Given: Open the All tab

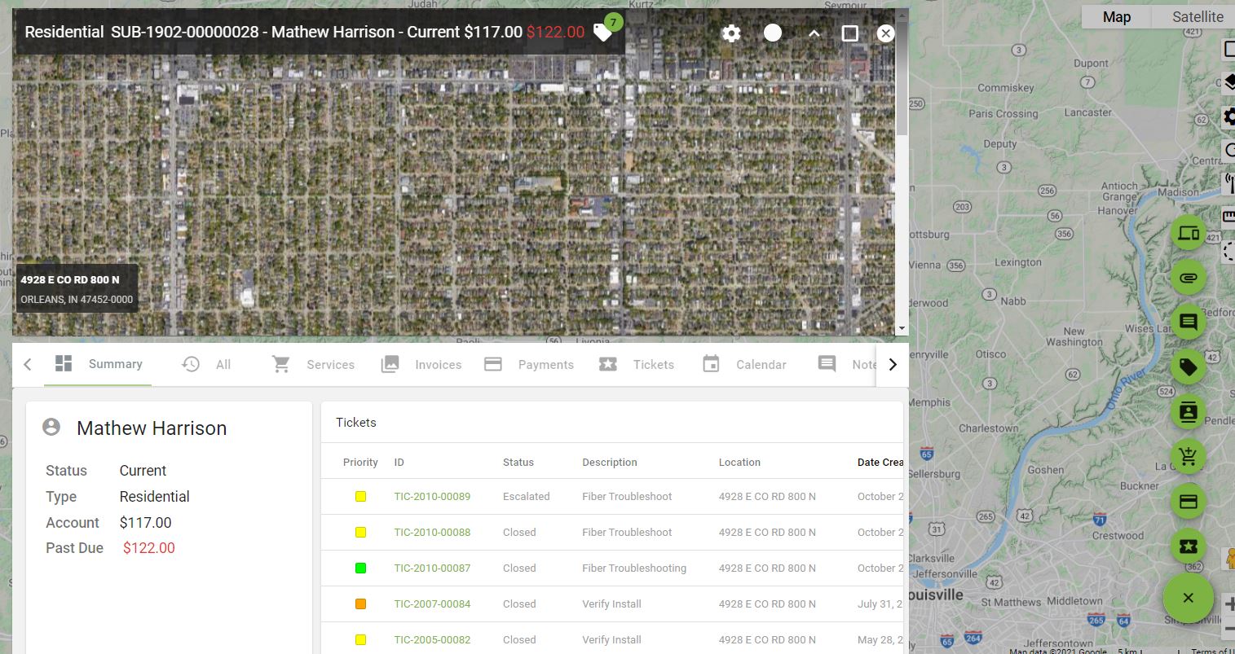Looking at the screenshot, I should 207,365.
